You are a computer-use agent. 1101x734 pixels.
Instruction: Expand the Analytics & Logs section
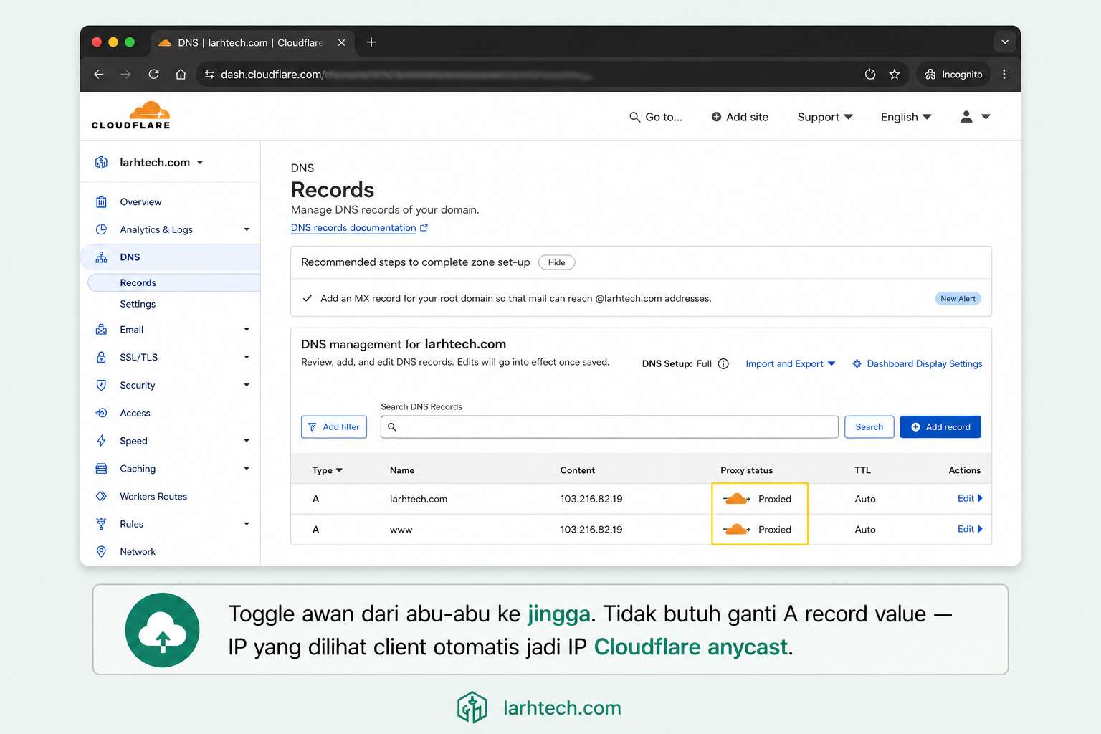coord(247,229)
